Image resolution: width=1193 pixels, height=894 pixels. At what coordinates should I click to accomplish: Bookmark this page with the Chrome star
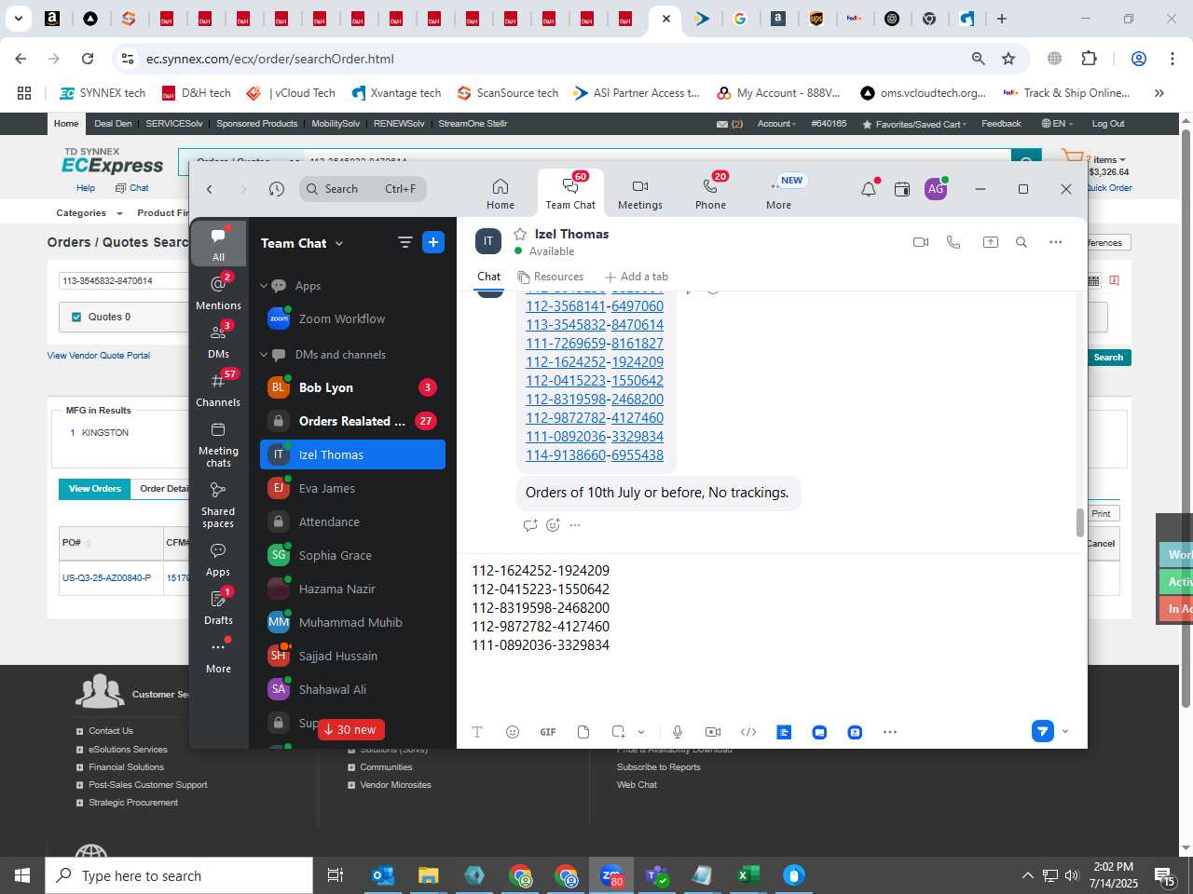1008,59
